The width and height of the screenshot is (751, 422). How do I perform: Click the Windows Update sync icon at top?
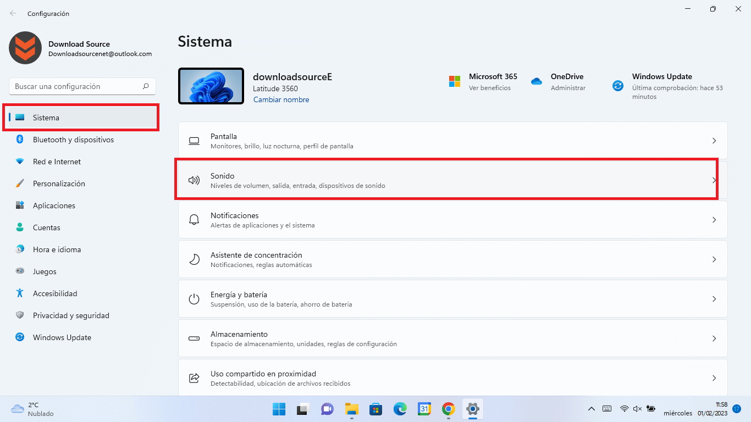(618, 86)
